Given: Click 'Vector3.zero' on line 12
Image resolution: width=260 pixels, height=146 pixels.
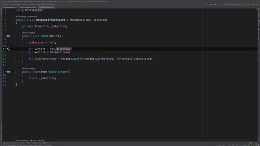Looking at the screenshot, I should tap(60, 52).
